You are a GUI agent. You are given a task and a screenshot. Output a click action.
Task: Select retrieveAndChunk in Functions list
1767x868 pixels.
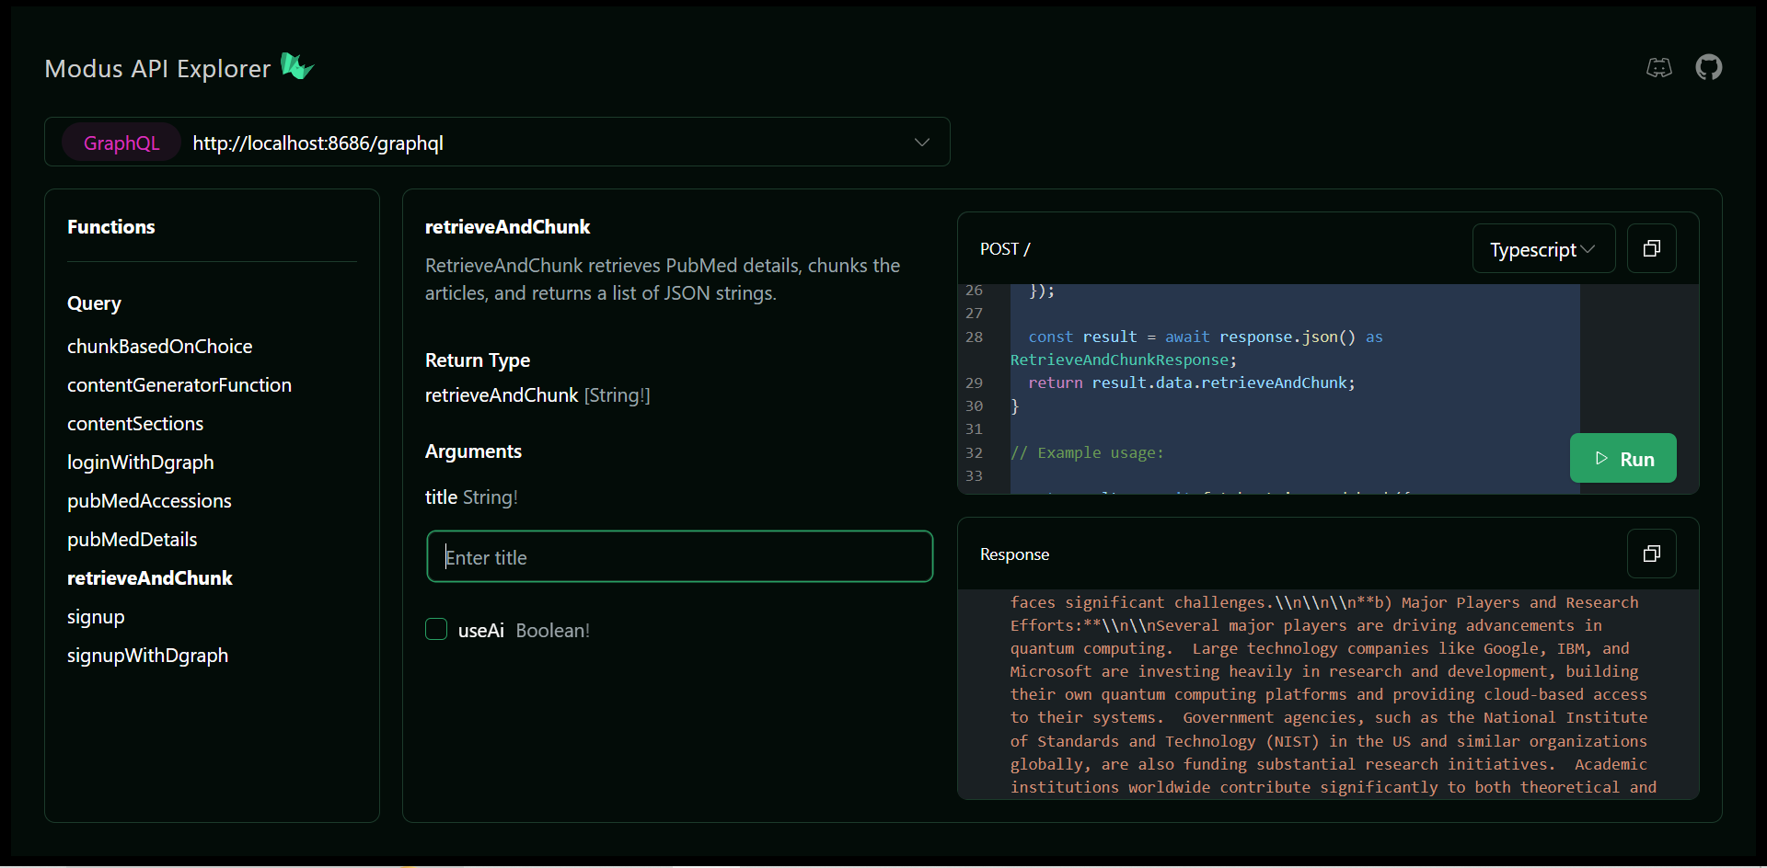pos(150,578)
